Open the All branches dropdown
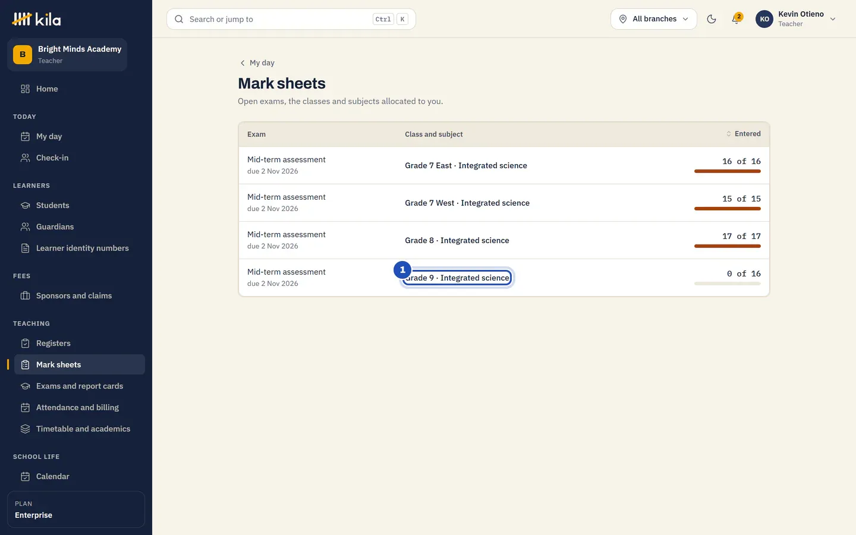This screenshot has width=856, height=535. click(654, 19)
